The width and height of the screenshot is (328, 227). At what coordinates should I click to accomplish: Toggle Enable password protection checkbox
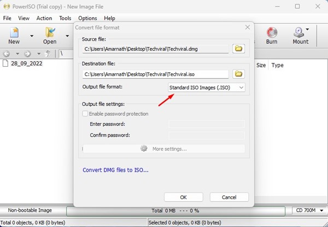[x=85, y=114]
